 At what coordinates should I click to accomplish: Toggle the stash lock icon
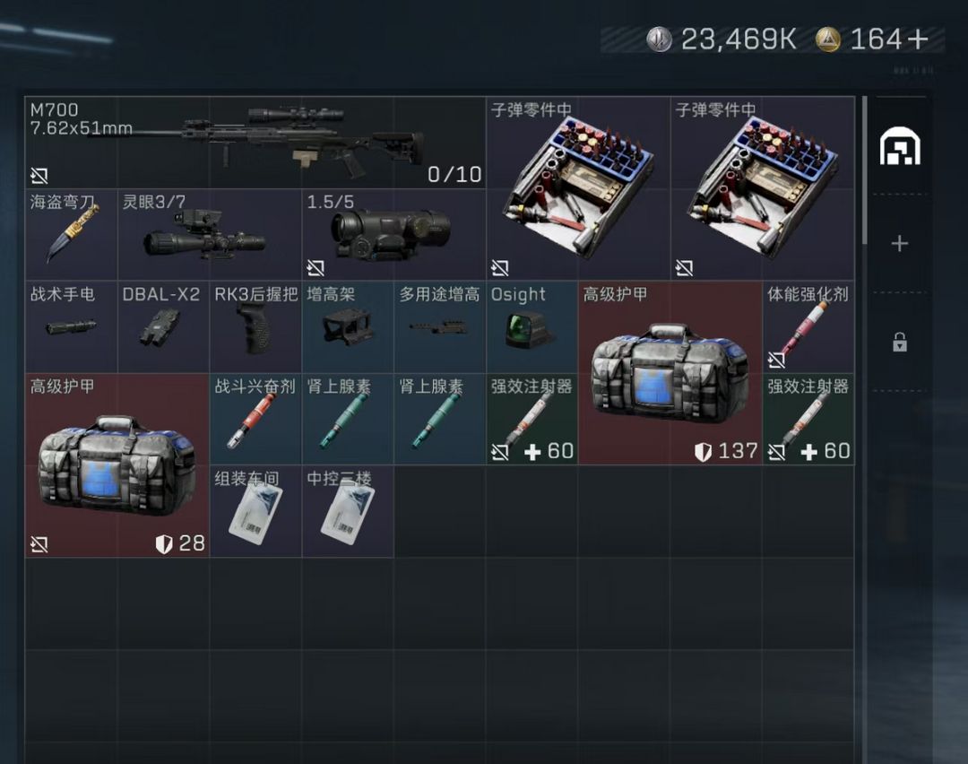coord(900,342)
